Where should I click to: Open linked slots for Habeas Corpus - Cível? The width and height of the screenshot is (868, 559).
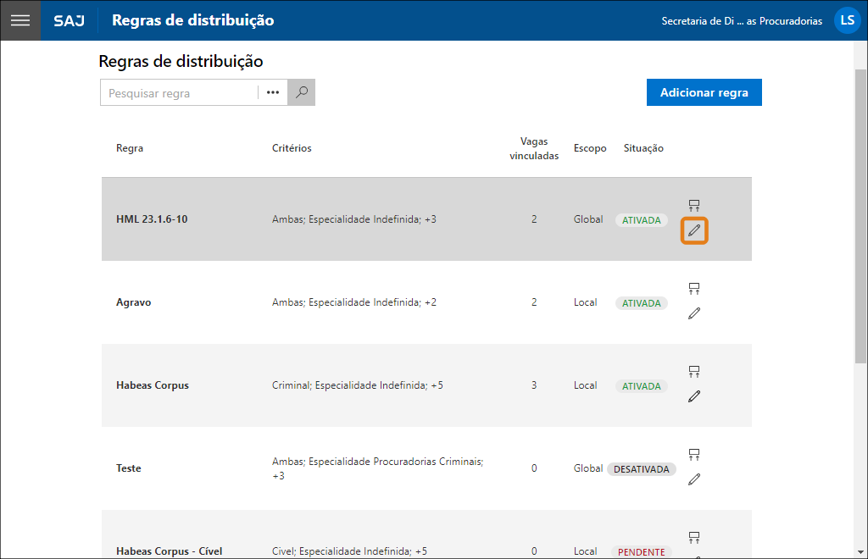pyautogui.click(x=694, y=538)
